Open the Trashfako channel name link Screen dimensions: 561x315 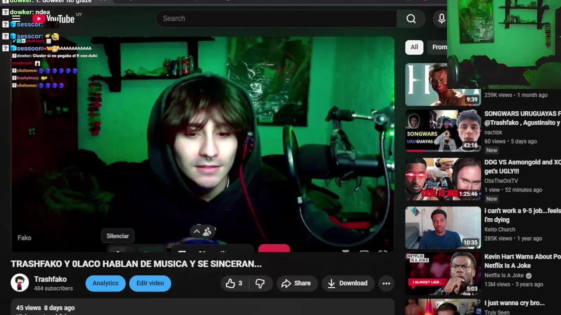click(x=50, y=279)
